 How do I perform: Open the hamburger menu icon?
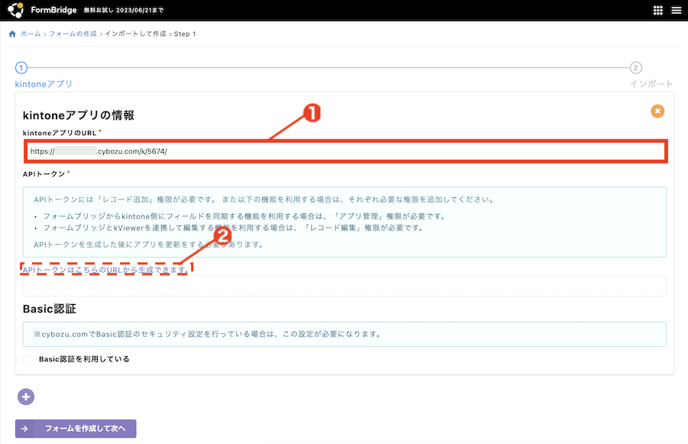point(677,10)
